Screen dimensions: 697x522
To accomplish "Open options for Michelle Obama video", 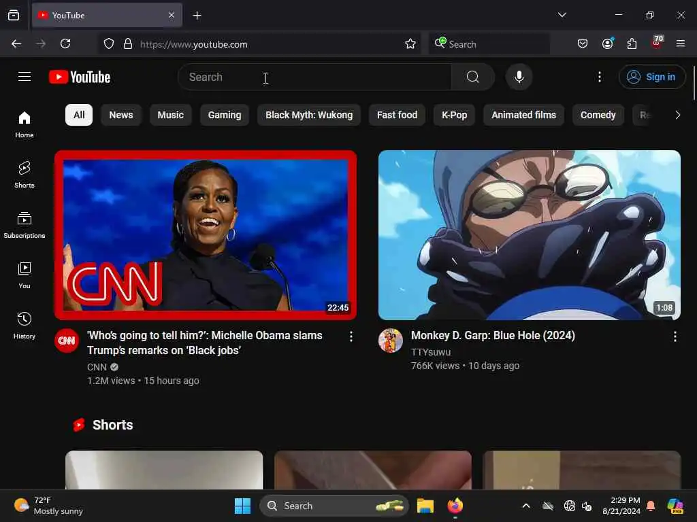I will pos(351,336).
